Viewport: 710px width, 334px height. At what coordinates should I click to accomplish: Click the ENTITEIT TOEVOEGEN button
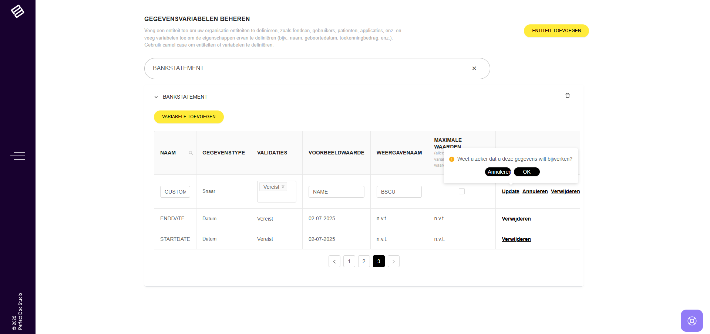(x=556, y=31)
